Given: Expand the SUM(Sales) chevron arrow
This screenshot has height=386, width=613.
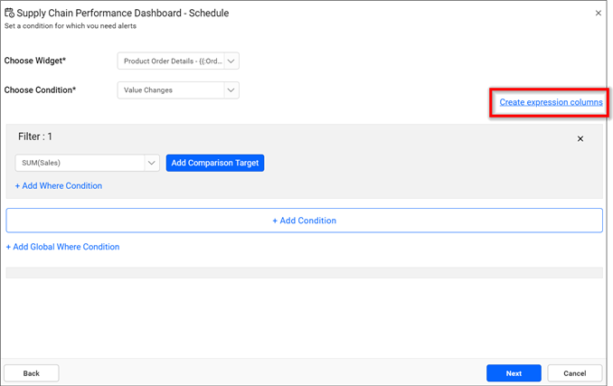Looking at the screenshot, I should click(152, 163).
